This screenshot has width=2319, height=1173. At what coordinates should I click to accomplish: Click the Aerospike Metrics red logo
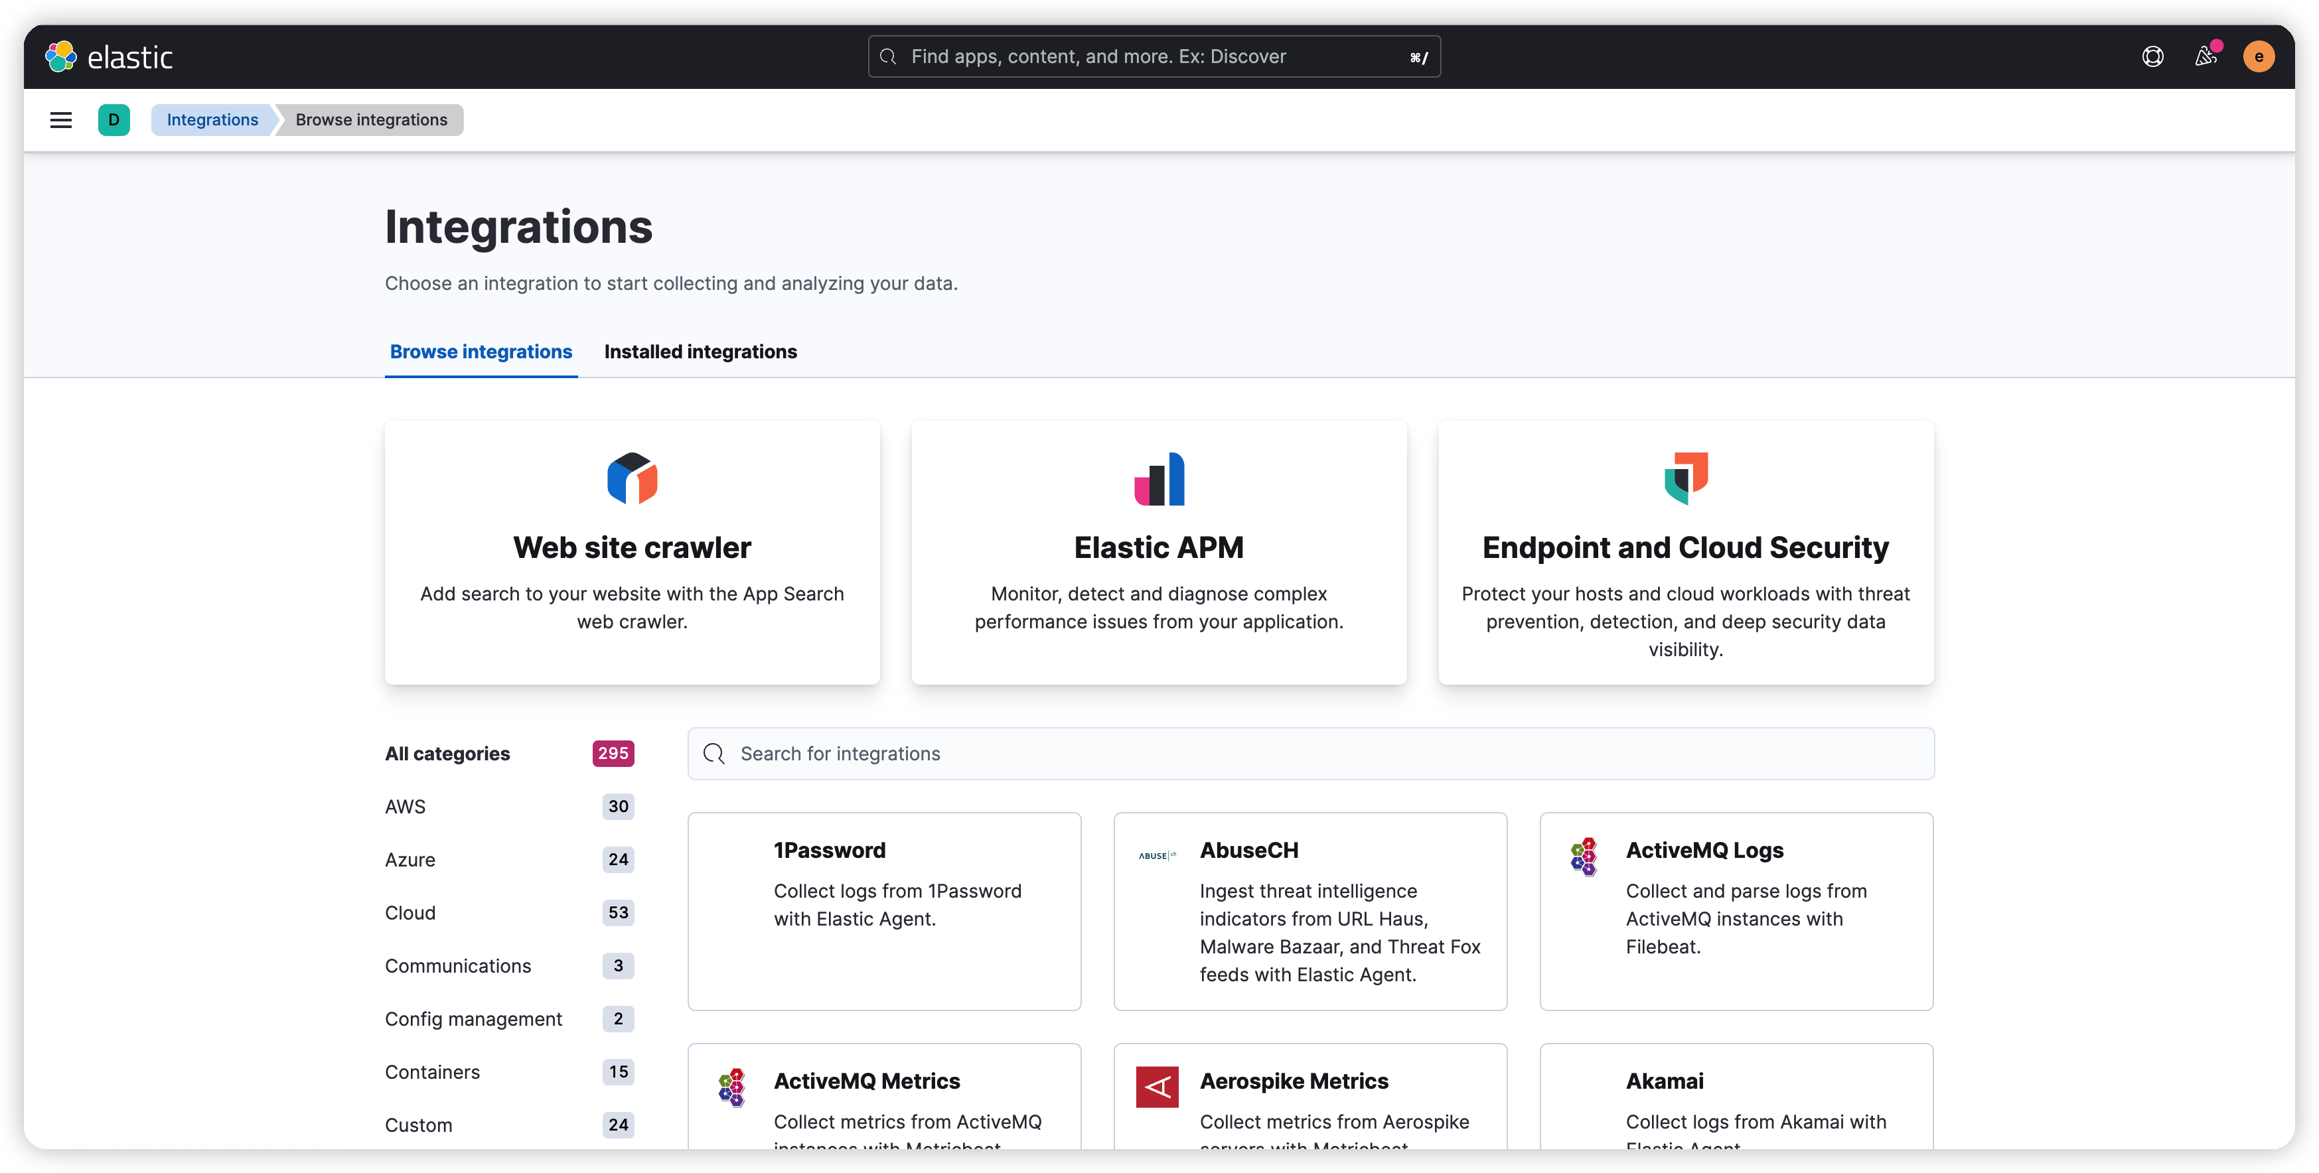click(1157, 1087)
